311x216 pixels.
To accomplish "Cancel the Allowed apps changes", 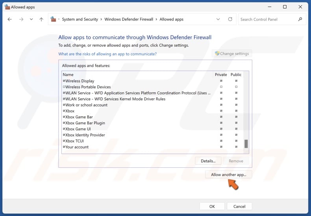I will [239, 206].
